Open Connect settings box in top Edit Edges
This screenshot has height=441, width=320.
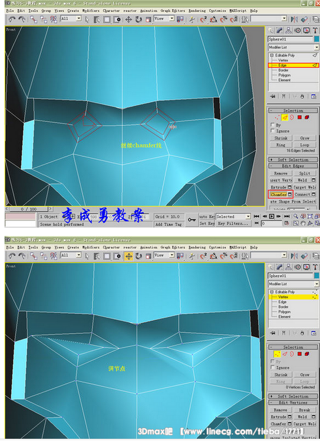click(314, 195)
